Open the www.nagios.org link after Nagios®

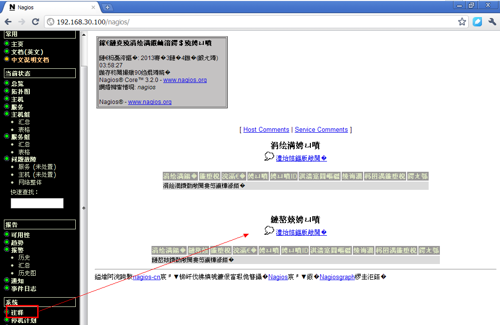tap(150, 102)
